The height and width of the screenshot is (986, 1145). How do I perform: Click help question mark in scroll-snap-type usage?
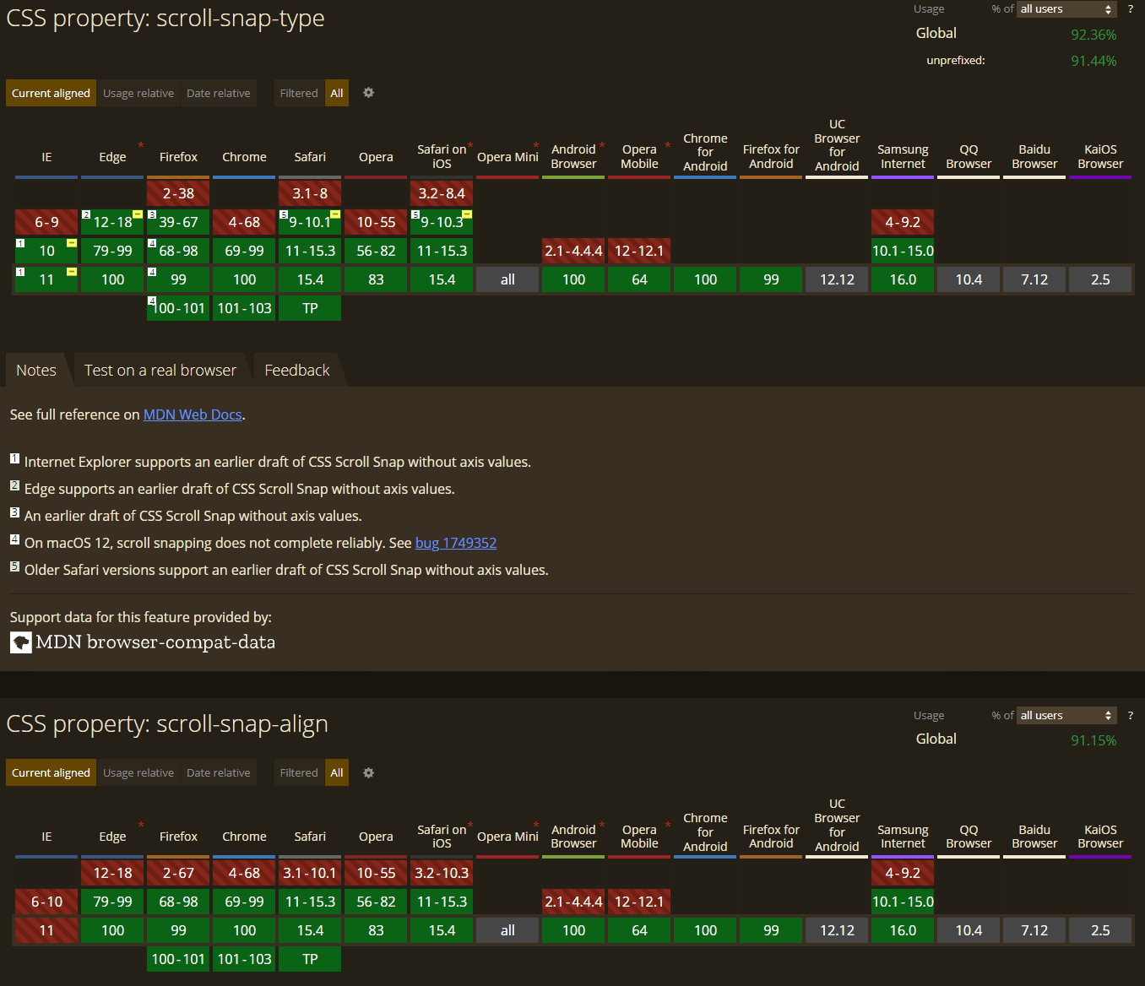click(x=1131, y=9)
